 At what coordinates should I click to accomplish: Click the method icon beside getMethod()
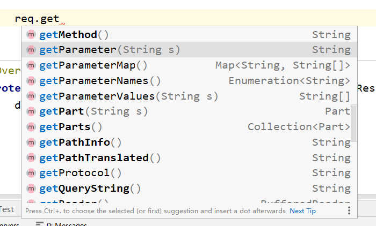(x=31, y=35)
